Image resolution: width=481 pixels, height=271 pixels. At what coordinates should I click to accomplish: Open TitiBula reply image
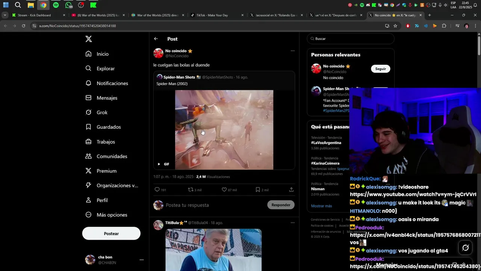pos(213,250)
